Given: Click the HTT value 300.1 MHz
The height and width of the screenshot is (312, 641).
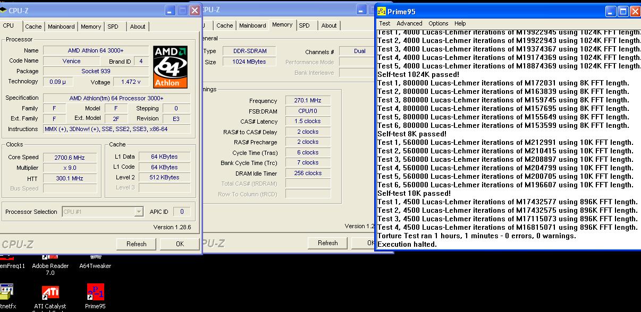Looking at the screenshot, I should (x=70, y=178).
